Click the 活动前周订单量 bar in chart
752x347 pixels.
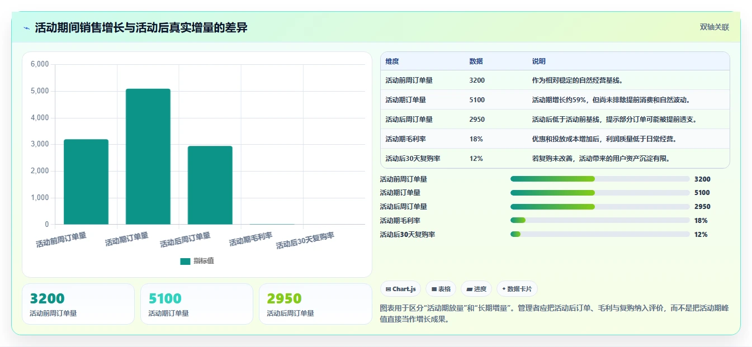pos(86,182)
